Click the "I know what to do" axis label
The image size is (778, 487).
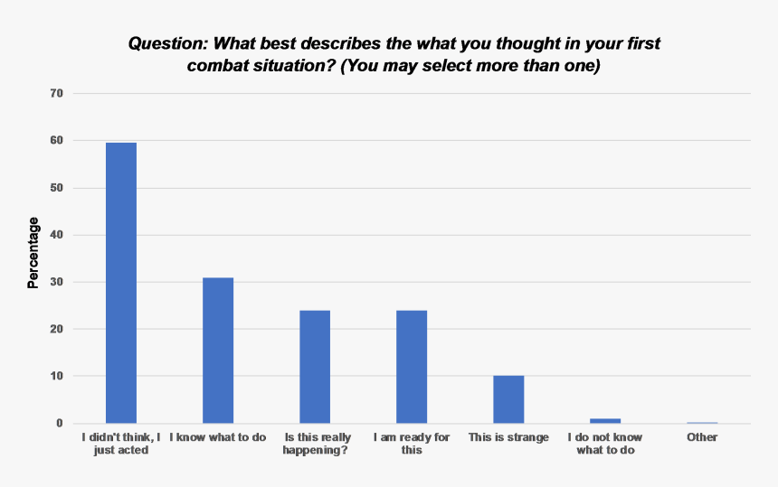(218, 437)
